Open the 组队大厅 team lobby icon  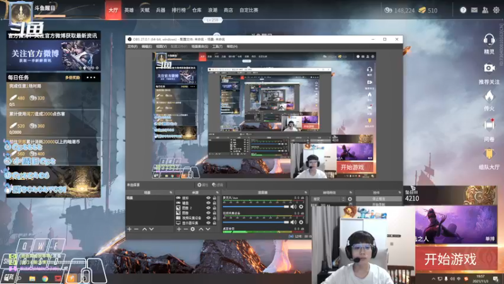(x=490, y=154)
